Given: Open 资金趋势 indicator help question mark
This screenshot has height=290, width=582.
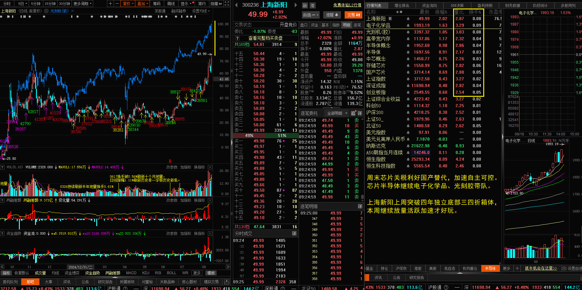Looking at the screenshot, I should click(x=2, y=234).
